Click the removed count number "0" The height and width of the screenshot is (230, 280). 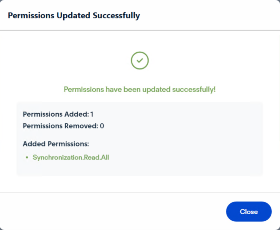102,126
